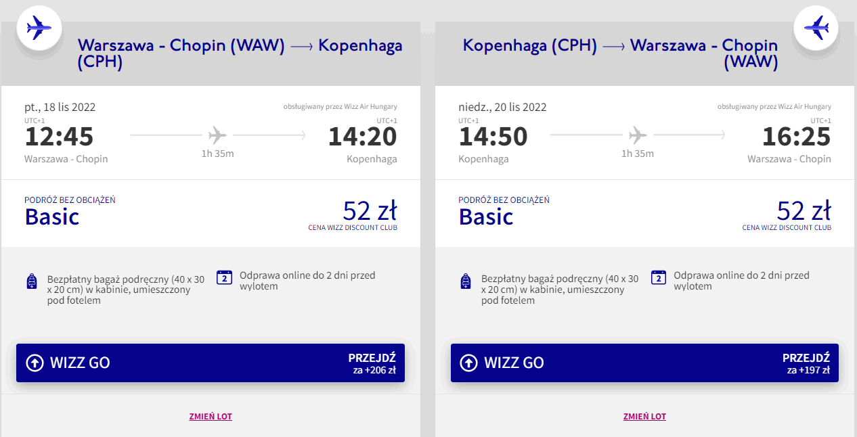Click the Warszawa - Chopin (WAW) to Kopenhaga header

(x=240, y=53)
